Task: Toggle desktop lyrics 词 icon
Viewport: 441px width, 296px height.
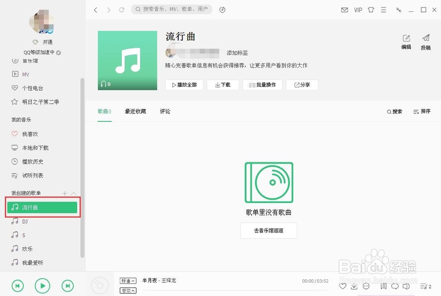Action: click(x=383, y=286)
